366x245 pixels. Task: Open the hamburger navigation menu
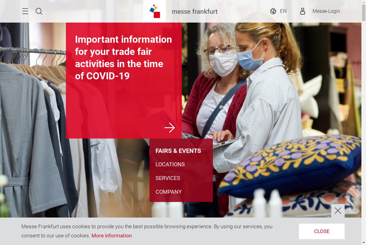click(x=25, y=11)
